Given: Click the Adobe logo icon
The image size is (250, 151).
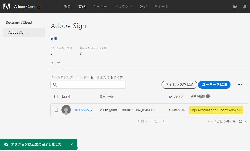Looking at the screenshot, I should (6, 6).
